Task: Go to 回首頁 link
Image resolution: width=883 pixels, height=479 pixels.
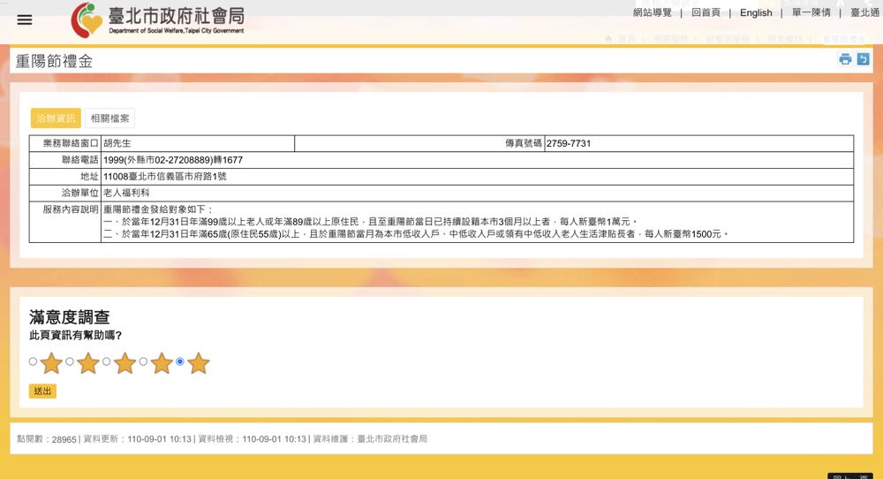Action: [x=706, y=12]
